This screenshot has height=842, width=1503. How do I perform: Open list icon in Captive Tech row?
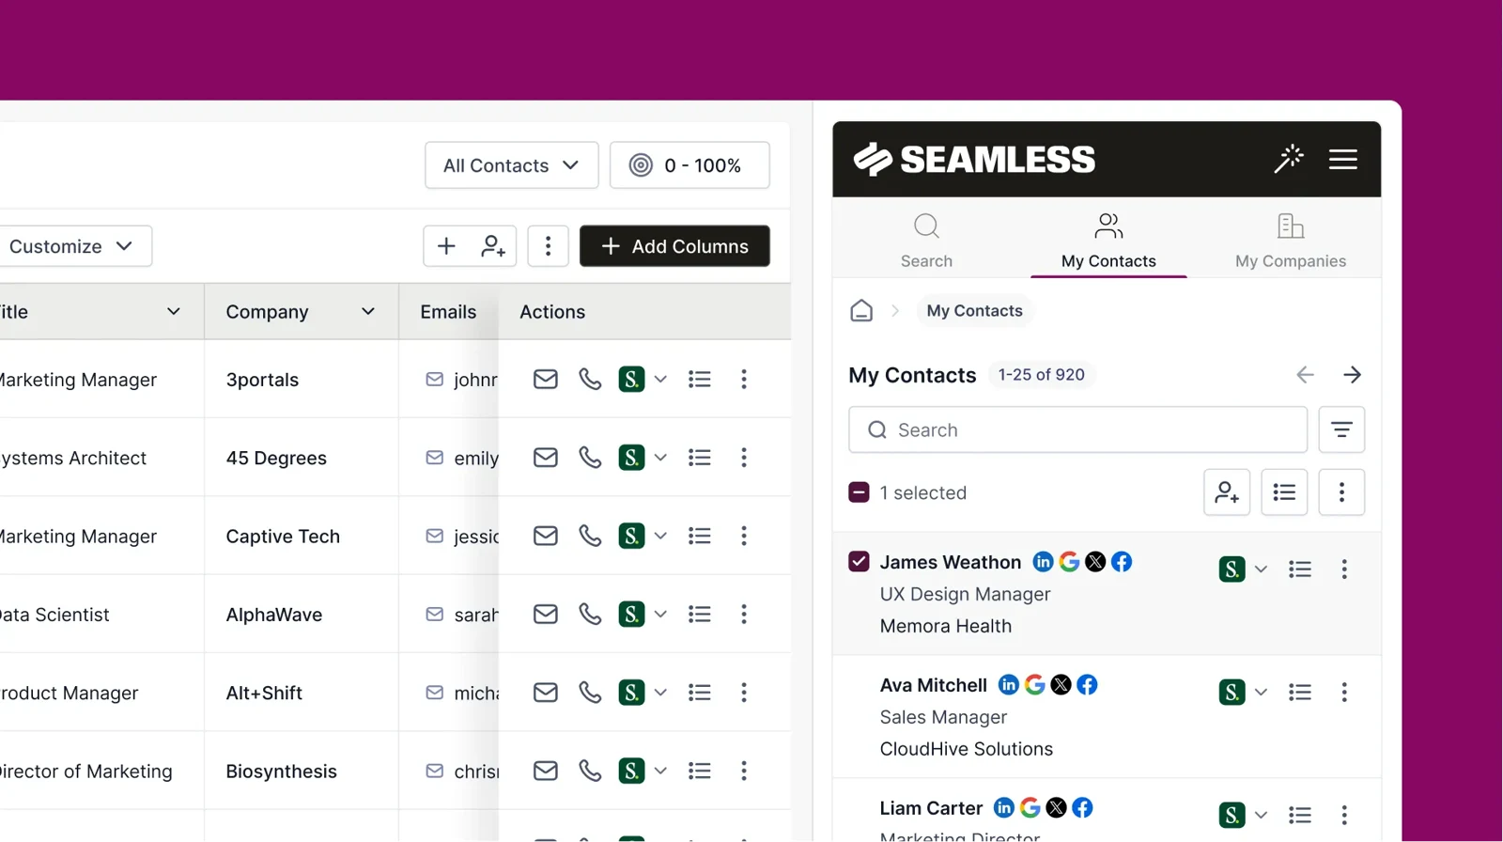(x=699, y=536)
